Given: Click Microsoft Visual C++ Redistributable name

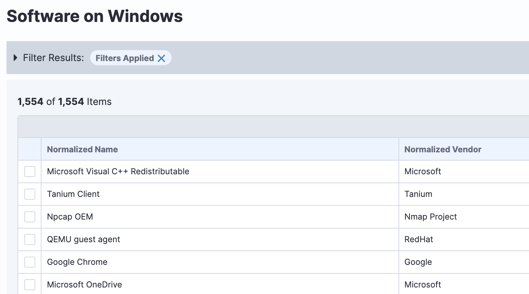Looking at the screenshot, I should point(118,172).
